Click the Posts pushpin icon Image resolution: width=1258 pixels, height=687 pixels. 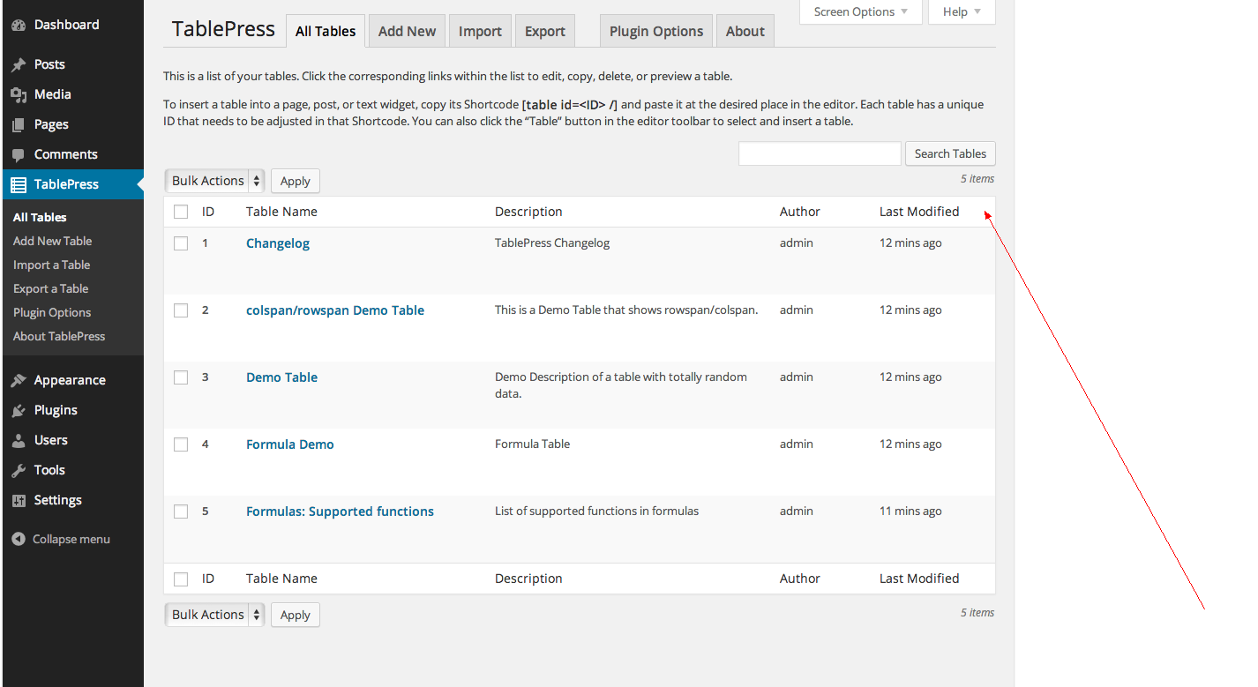point(19,64)
